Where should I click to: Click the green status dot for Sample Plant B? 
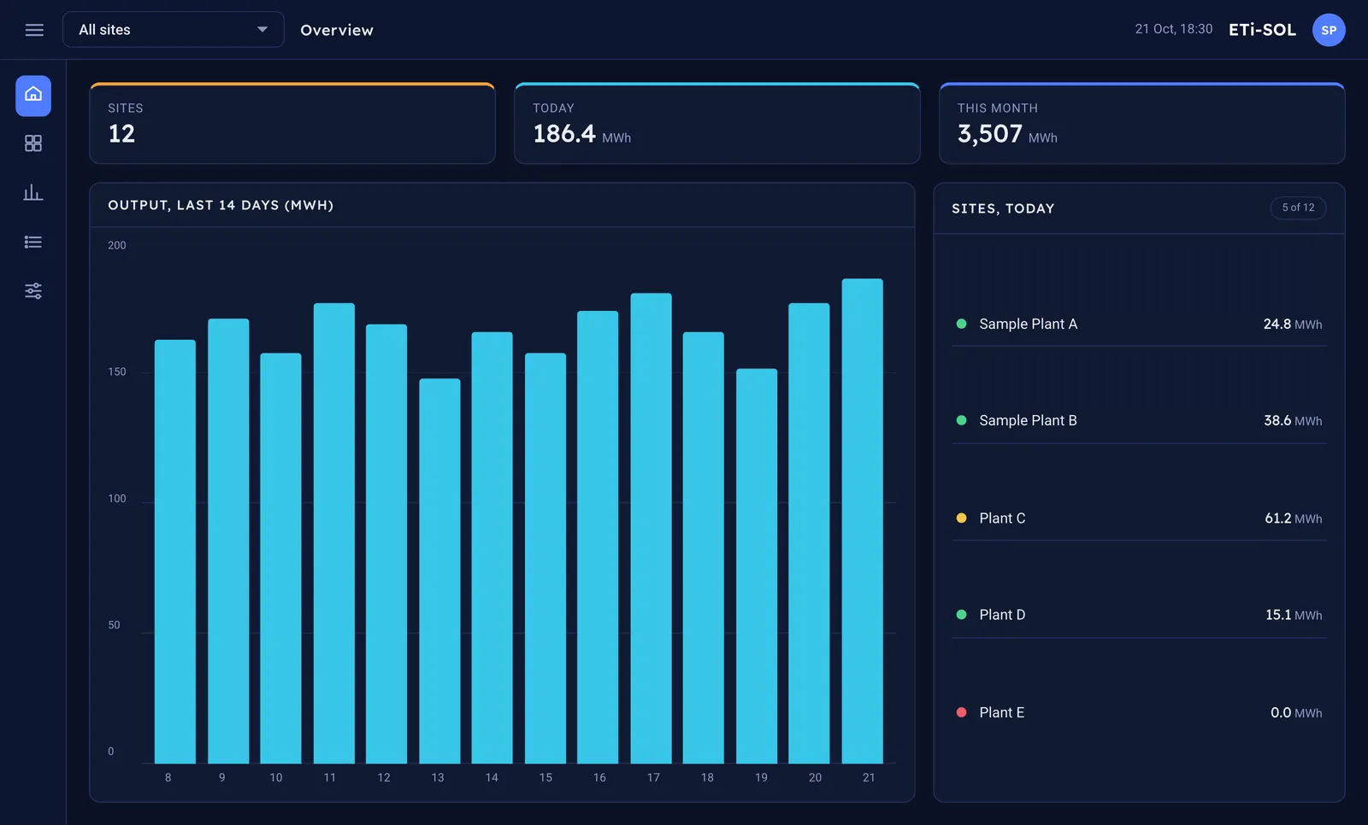(961, 420)
